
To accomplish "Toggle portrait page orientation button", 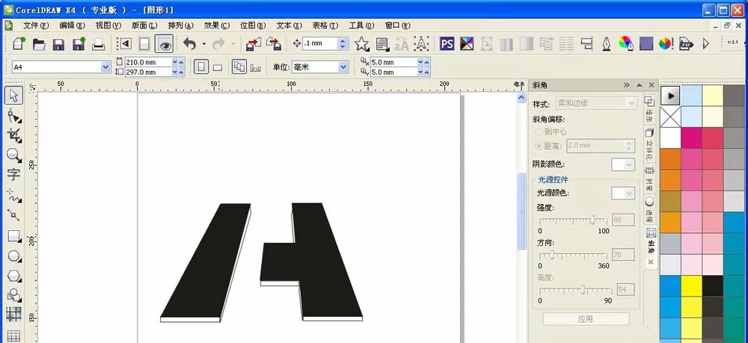I will point(200,67).
